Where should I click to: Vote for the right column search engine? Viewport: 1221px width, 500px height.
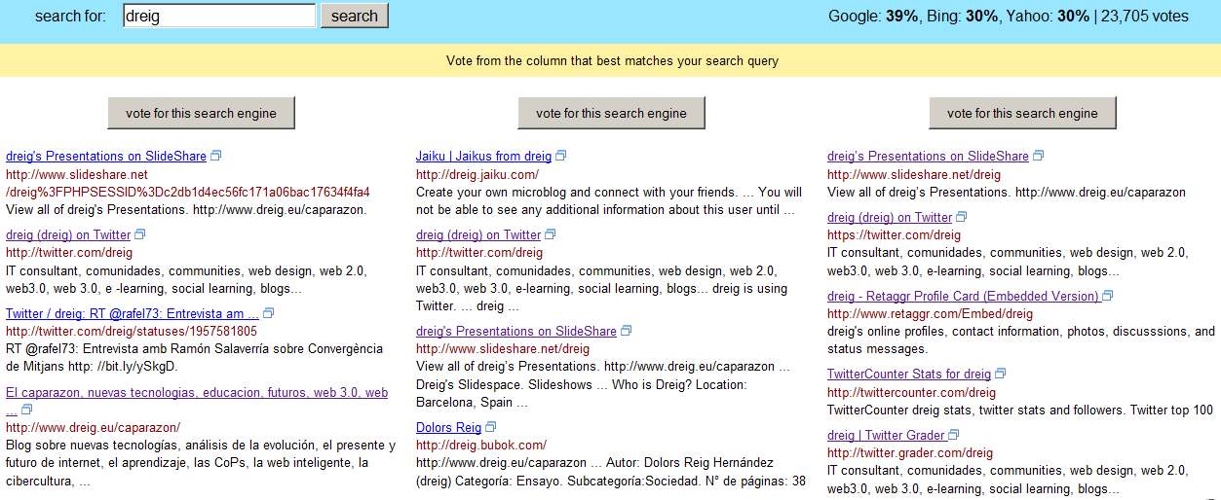click(x=1022, y=113)
